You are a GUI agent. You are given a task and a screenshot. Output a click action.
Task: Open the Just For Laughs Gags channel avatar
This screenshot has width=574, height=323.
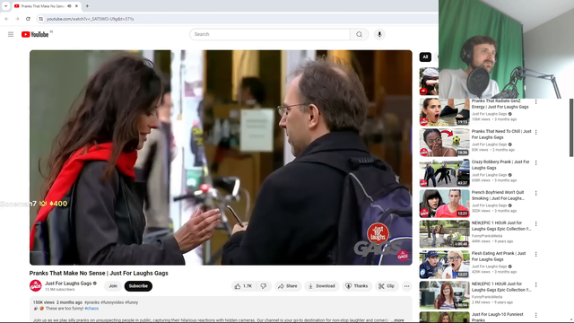point(36,285)
